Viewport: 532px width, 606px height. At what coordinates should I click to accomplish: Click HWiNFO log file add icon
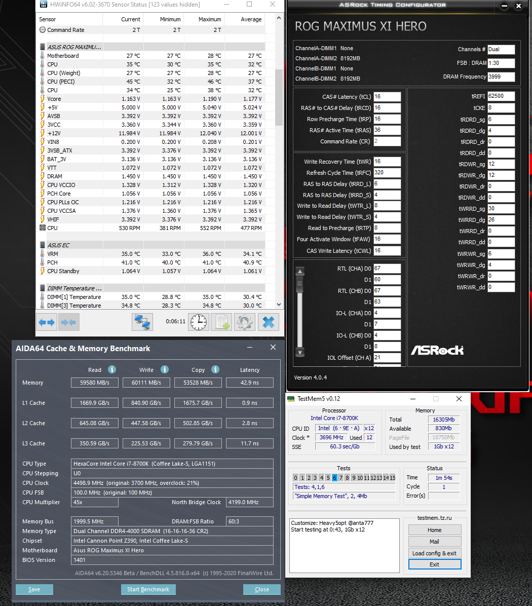point(222,322)
